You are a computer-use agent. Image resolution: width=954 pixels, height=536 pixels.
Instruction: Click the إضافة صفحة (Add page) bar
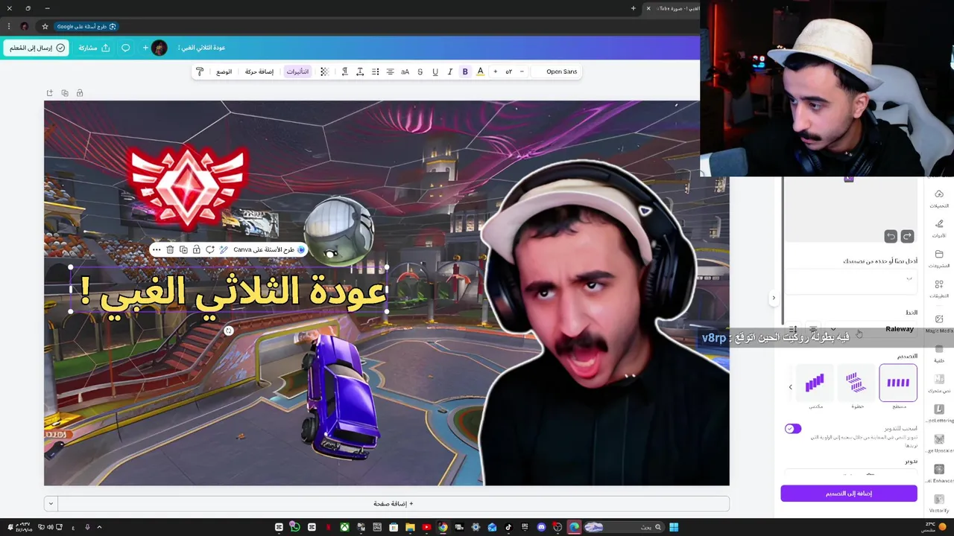pos(394,504)
